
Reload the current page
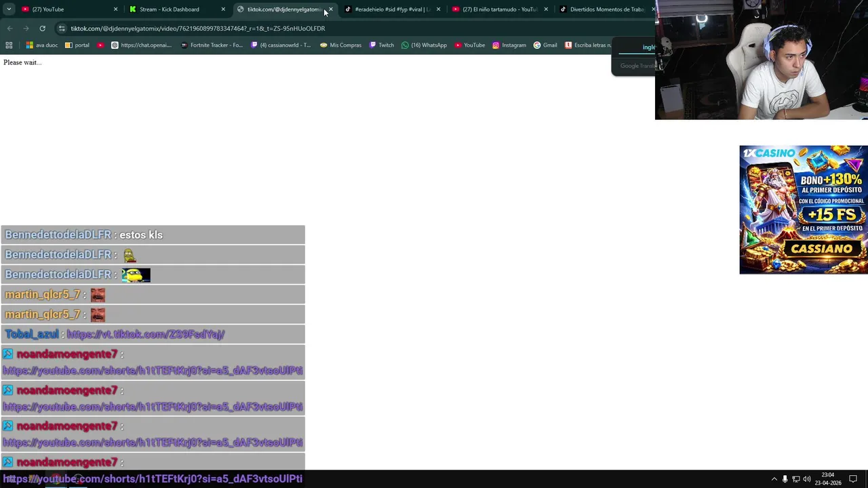[42, 28]
